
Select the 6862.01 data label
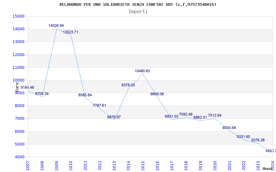click(x=200, y=117)
